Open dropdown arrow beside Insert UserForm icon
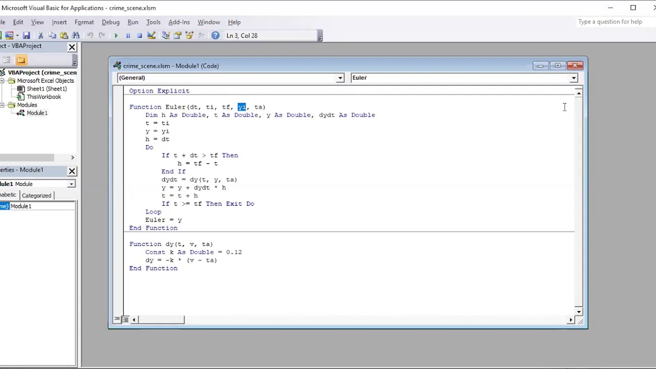 tap(17, 35)
